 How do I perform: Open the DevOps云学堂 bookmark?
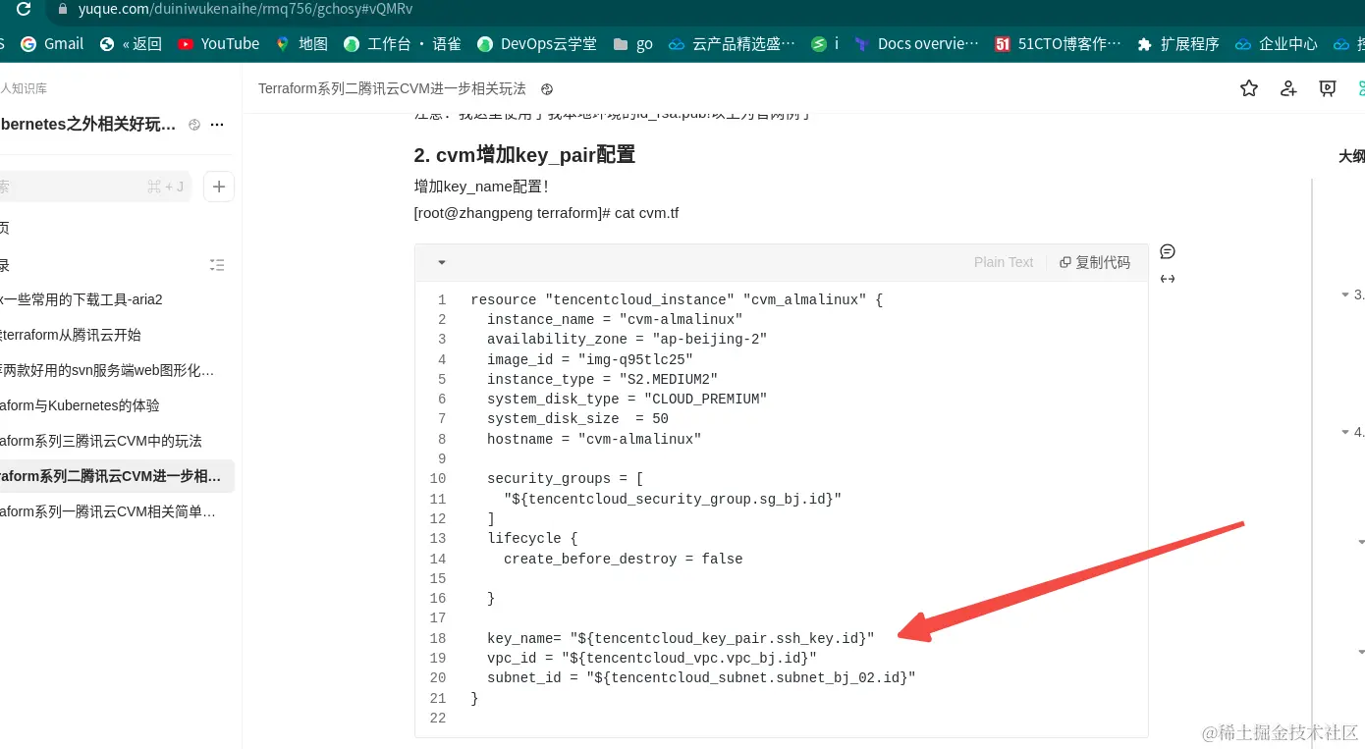click(x=537, y=43)
